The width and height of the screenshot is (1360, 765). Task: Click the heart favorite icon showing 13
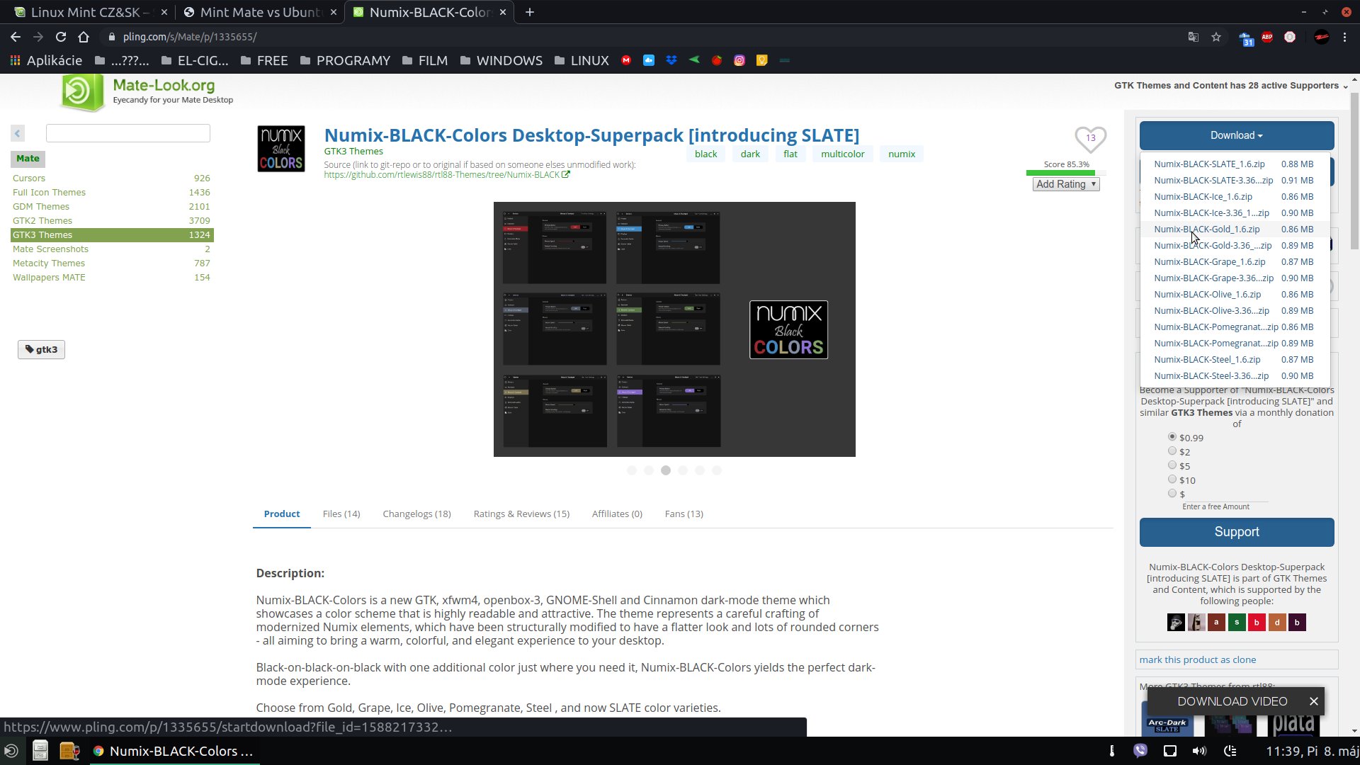tap(1090, 138)
